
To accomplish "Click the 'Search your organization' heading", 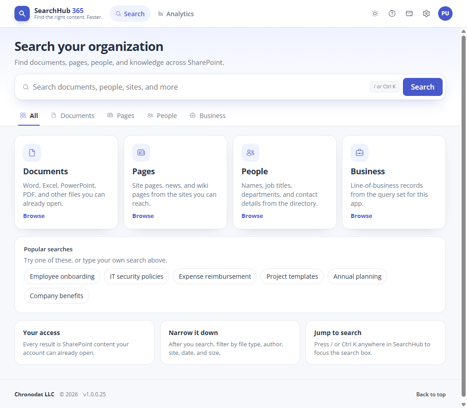I will click(89, 47).
